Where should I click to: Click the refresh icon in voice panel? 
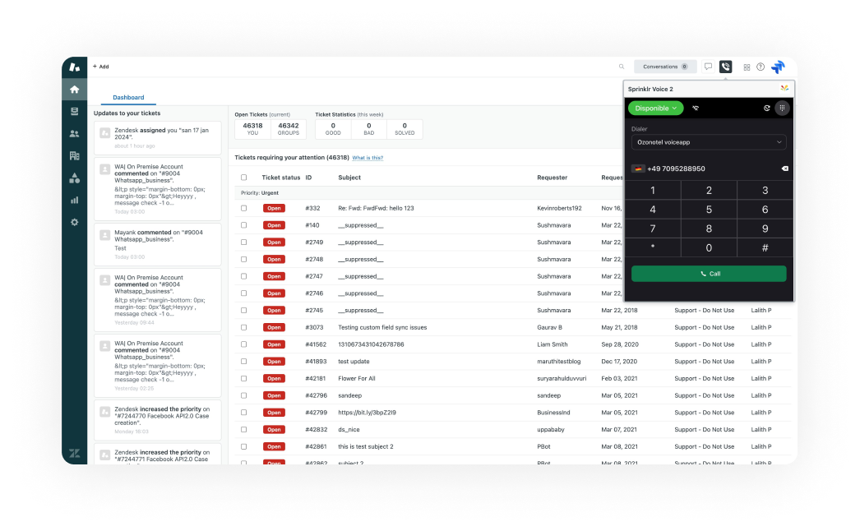[766, 108]
